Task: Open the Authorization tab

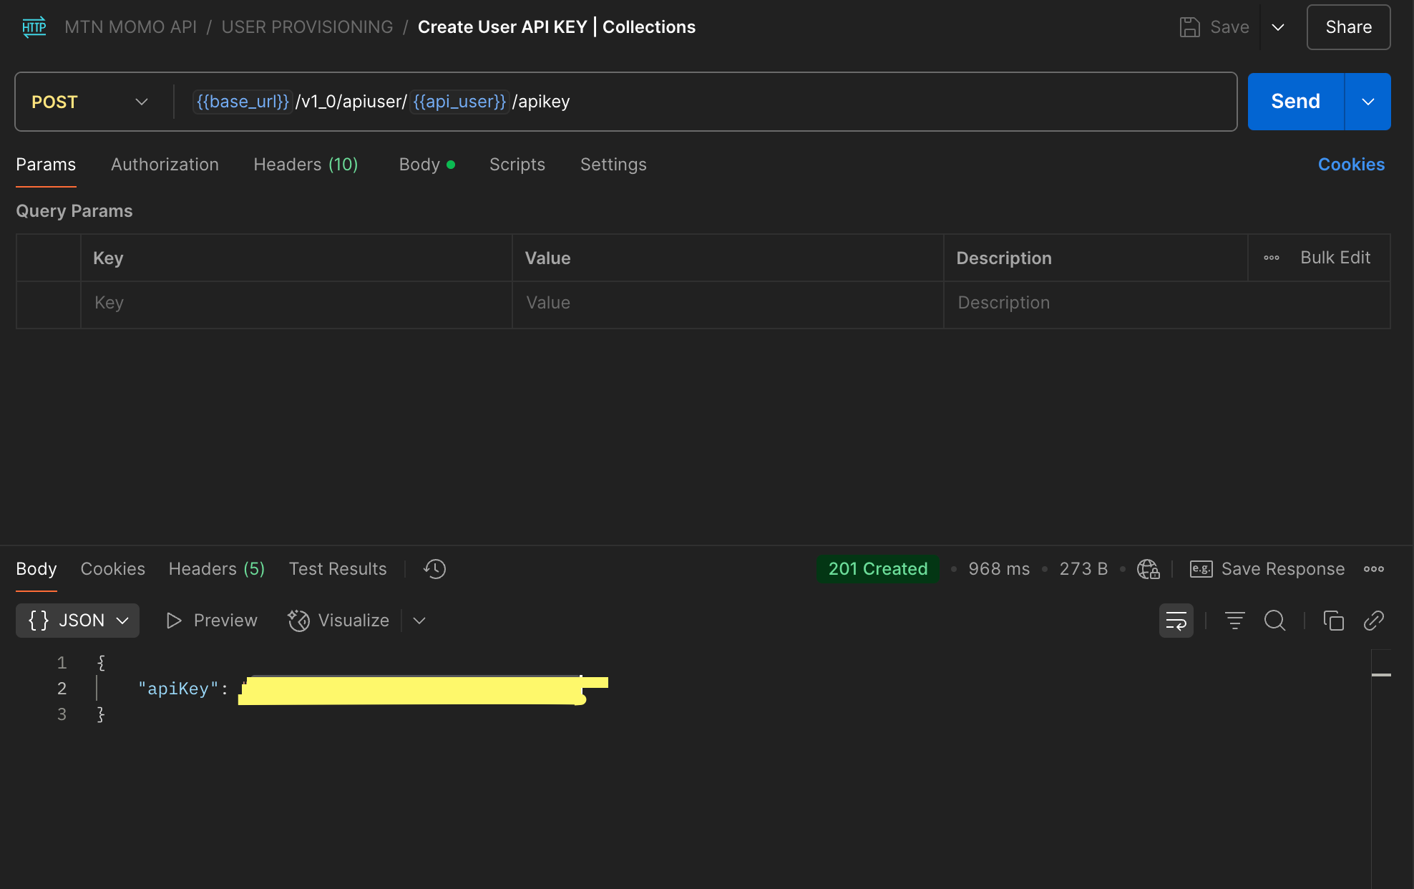Action: 165,165
